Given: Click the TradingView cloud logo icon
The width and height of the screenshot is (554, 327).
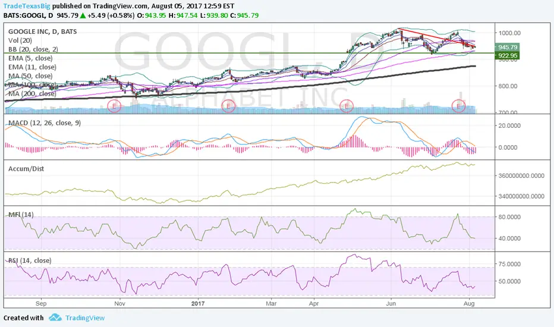Looking at the screenshot, I should click(55, 317).
